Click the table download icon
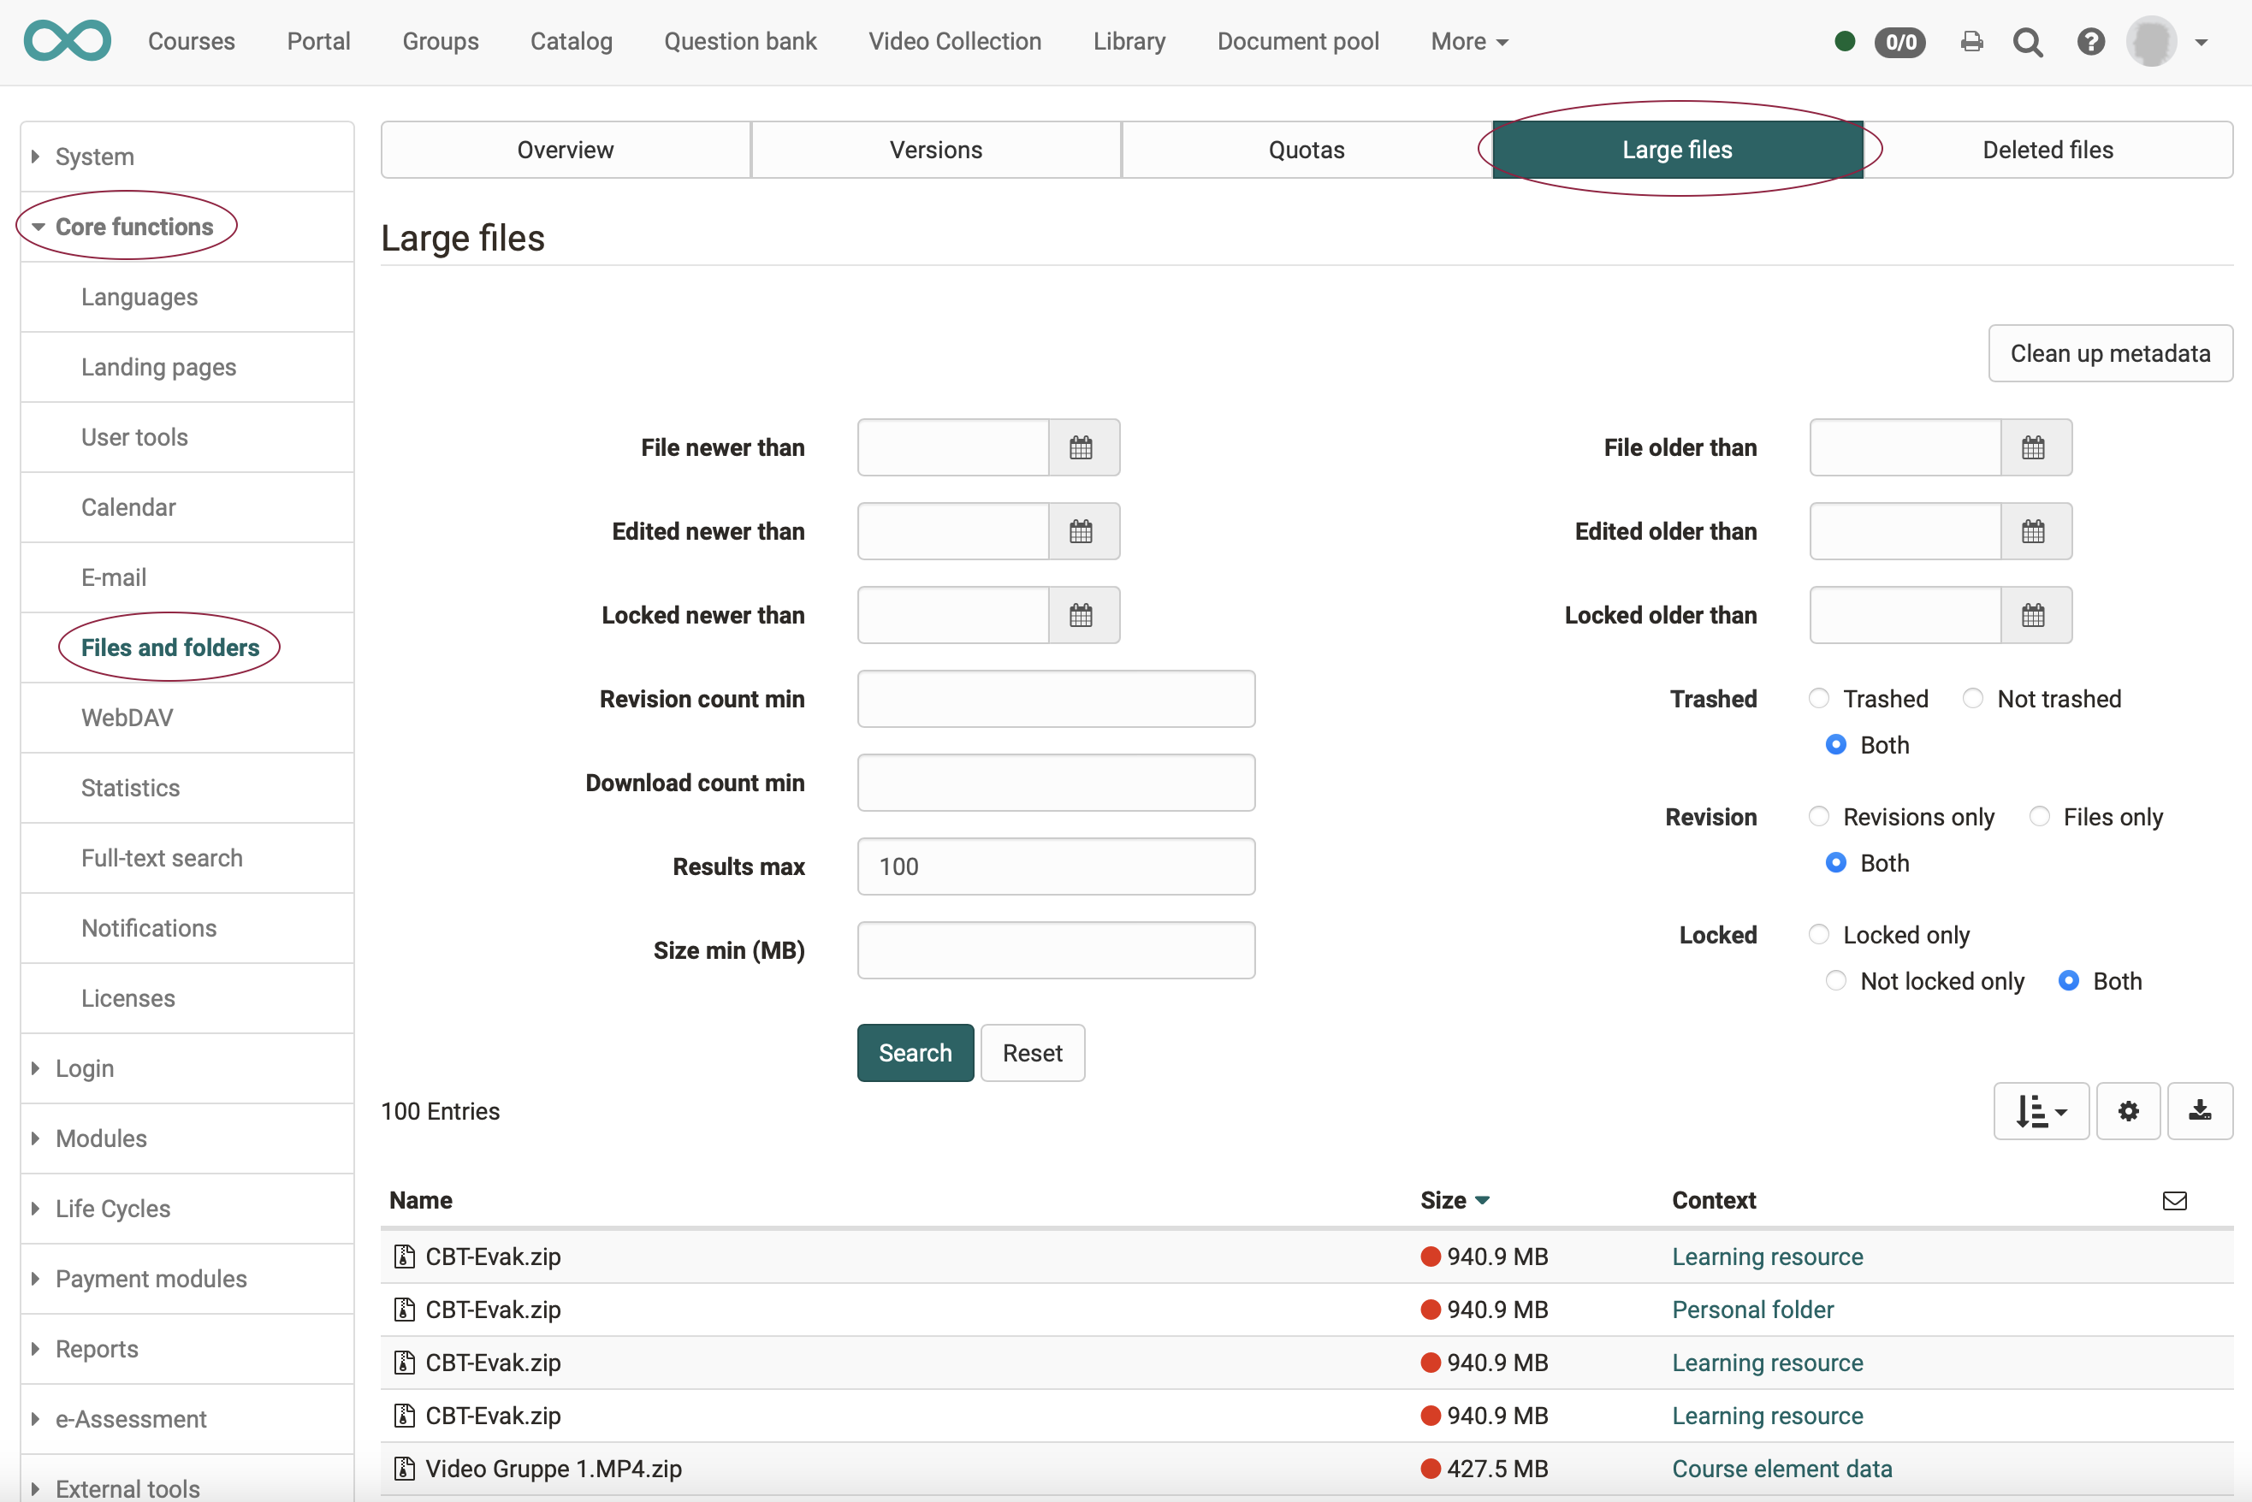 [x=2199, y=1111]
